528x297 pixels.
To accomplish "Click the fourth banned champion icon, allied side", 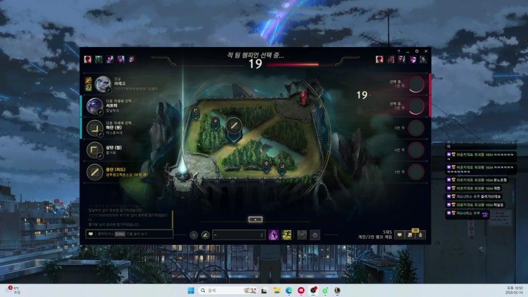I will click(121, 59).
